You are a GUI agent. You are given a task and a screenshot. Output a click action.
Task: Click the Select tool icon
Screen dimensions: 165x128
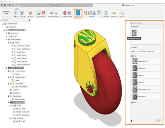(x=122, y=13)
